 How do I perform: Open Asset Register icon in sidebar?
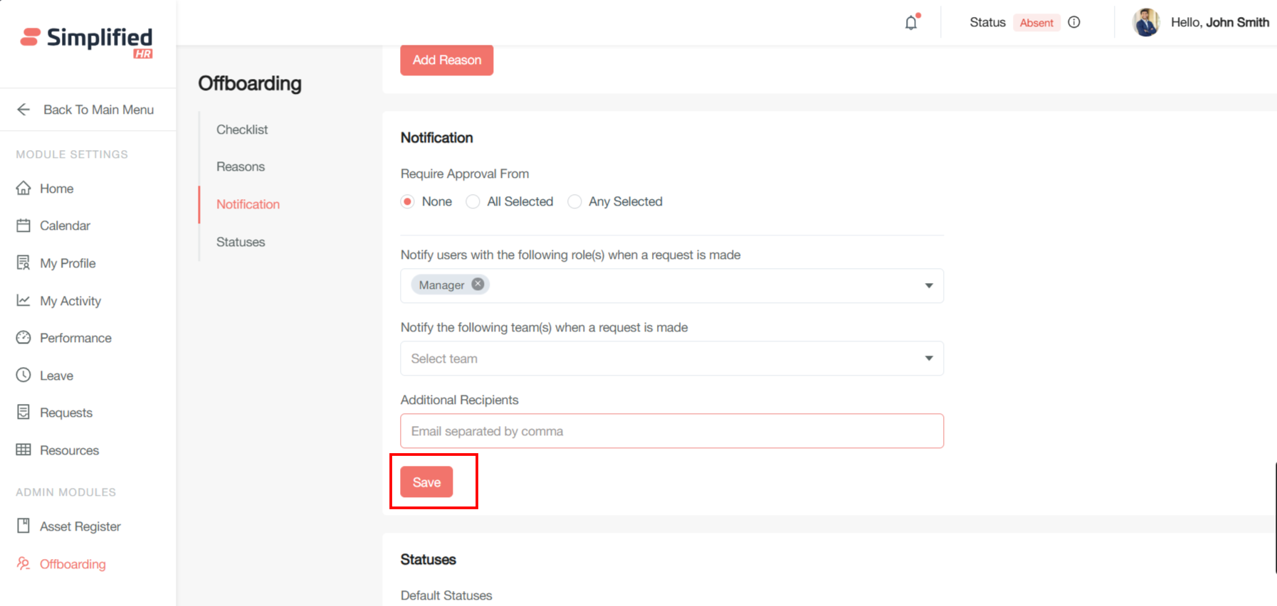click(x=23, y=526)
